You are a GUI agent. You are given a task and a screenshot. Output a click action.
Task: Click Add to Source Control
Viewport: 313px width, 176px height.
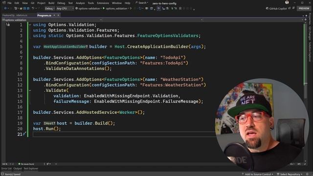[x=257, y=174]
